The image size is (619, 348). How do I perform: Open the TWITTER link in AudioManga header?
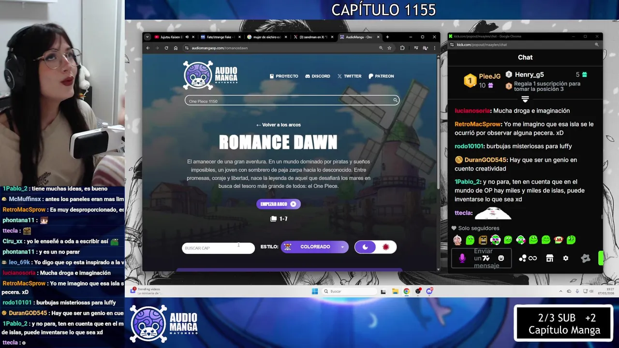click(x=349, y=76)
